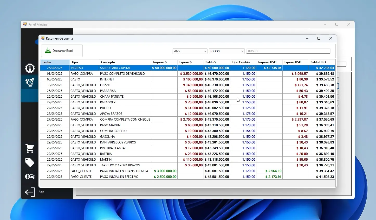Click the Egreso USD column header

[296, 62]
